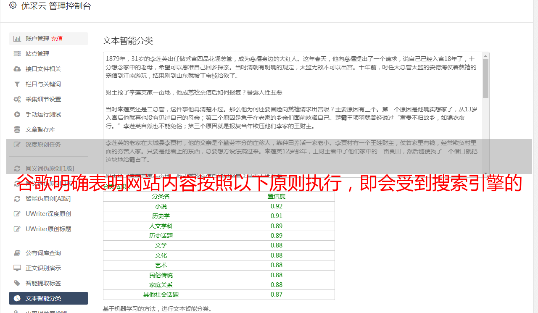Click the book icon for 公有词库查询
The image size is (538, 313).
coord(17,253)
